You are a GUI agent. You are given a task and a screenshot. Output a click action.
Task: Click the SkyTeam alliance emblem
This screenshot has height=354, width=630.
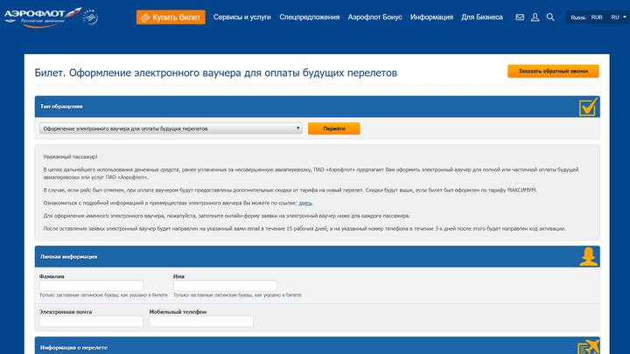90,17
